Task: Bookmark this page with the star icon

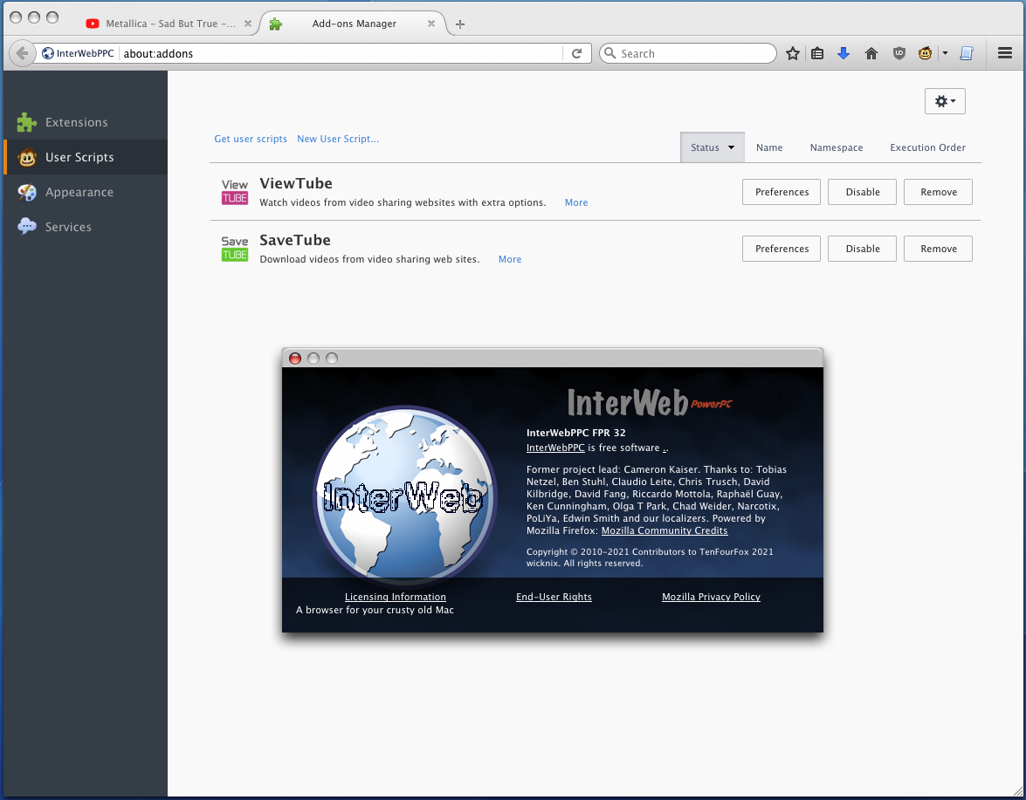Action: [792, 53]
